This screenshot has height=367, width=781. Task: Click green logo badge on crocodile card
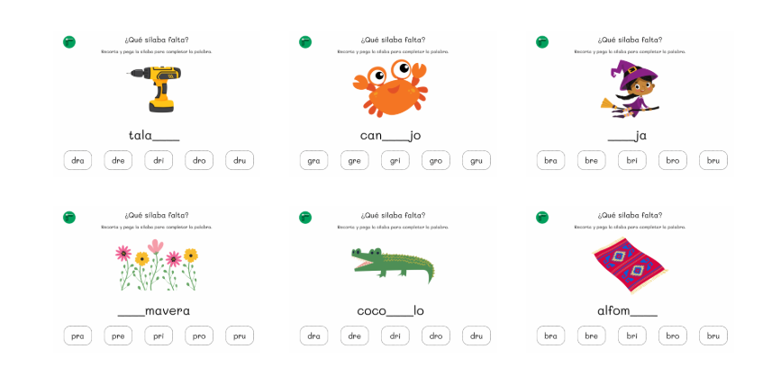click(305, 218)
